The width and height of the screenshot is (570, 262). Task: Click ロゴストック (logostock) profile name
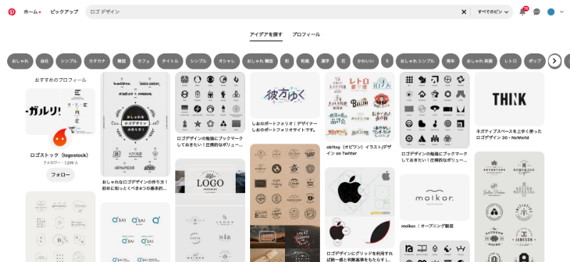59,155
